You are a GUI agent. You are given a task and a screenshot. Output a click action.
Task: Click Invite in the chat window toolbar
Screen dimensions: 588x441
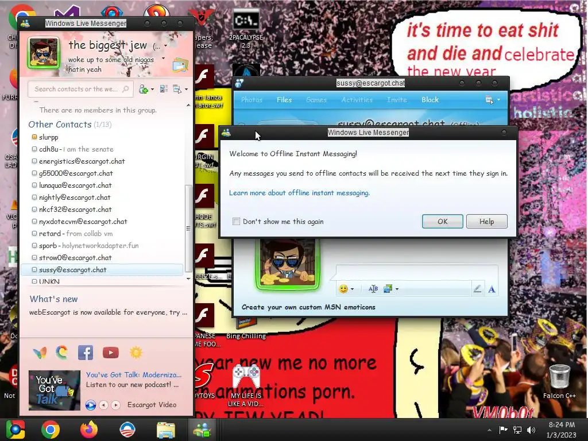[x=397, y=100]
